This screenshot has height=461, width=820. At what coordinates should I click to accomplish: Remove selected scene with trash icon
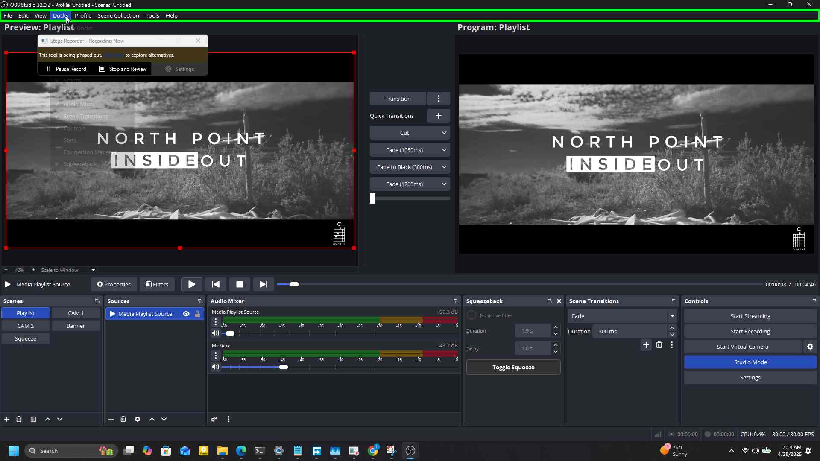(x=19, y=419)
